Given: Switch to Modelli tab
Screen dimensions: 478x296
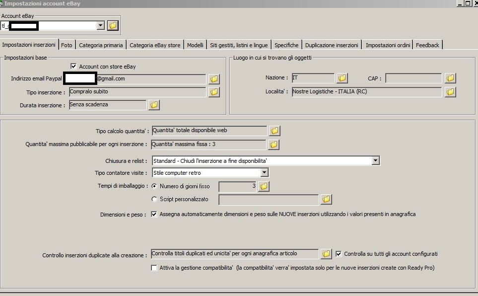Looking at the screenshot, I should (195, 45).
